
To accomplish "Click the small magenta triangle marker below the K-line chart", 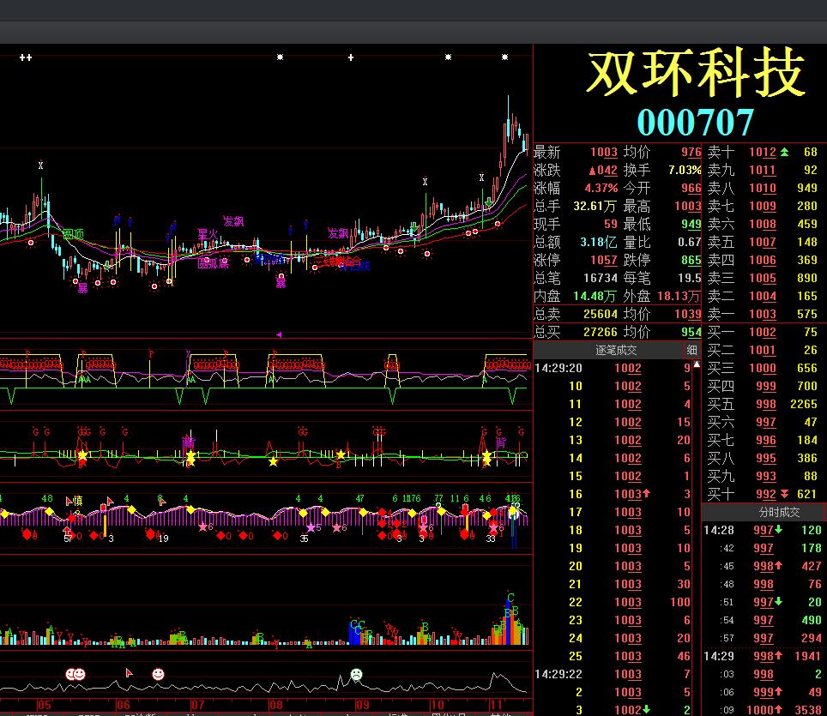I will (279, 334).
